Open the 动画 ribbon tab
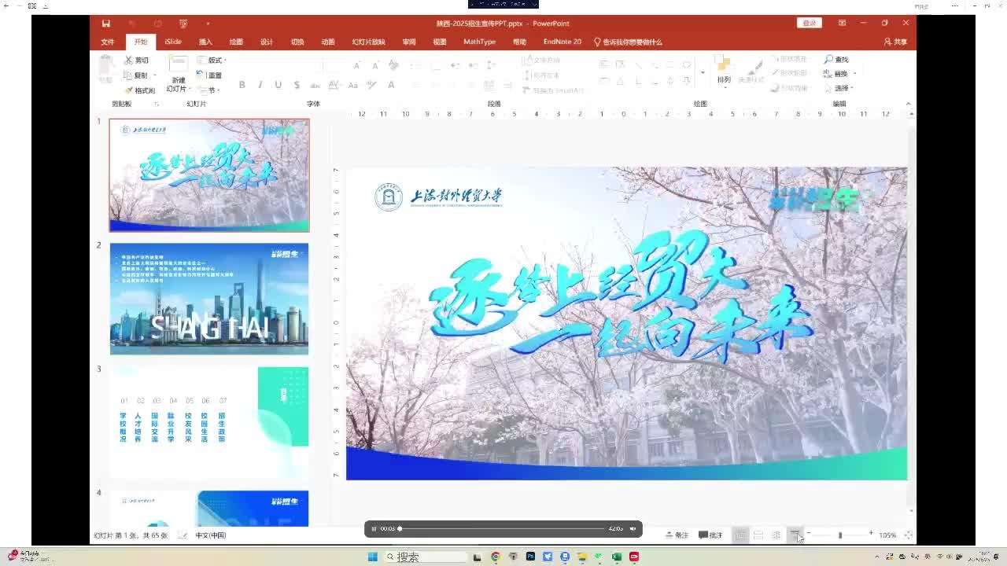This screenshot has height=566, width=1007. click(x=328, y=42)
